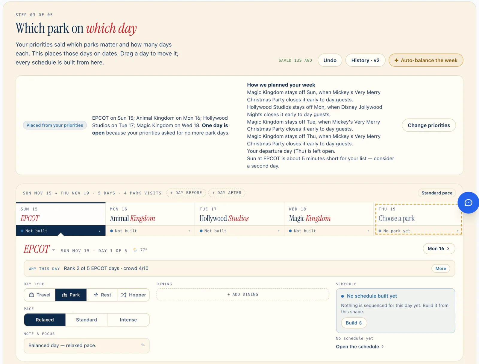Select the Sun 15 EPCOT day tab
Image resolution: width=479 pixels, height=364 pixels.
pyautogui.click(x=61, y=214)
